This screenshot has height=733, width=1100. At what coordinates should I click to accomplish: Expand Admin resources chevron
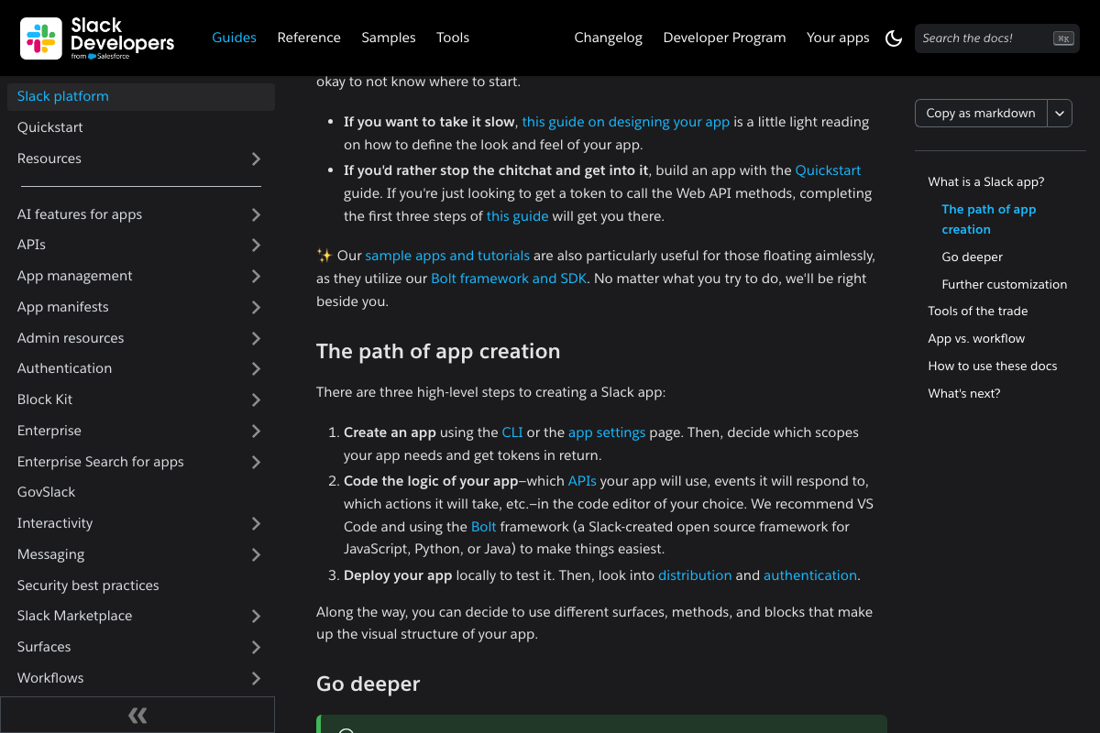(x=256, y=338)
